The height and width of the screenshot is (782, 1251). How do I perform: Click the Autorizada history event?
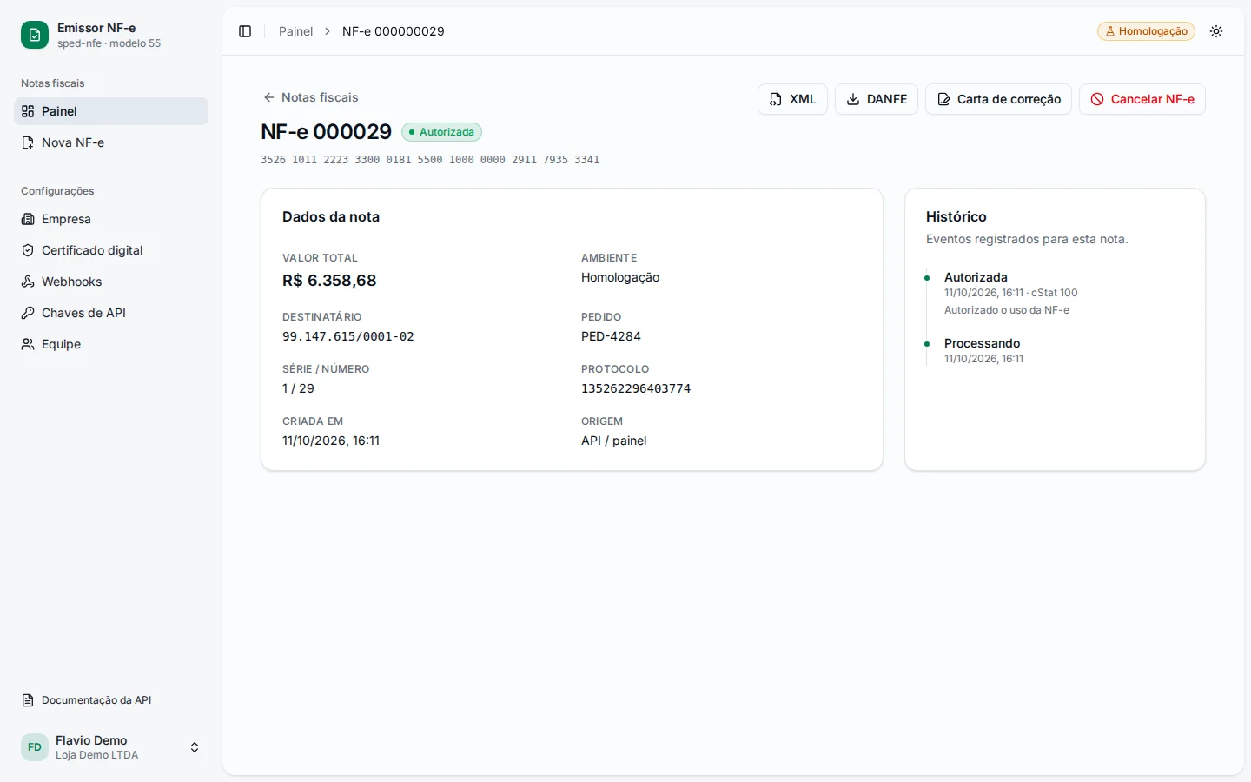click(x=976, y=277)
